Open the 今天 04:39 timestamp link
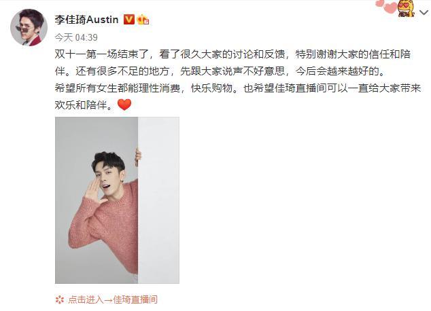This screenshot has width=431, height=311. coord(76,37)
